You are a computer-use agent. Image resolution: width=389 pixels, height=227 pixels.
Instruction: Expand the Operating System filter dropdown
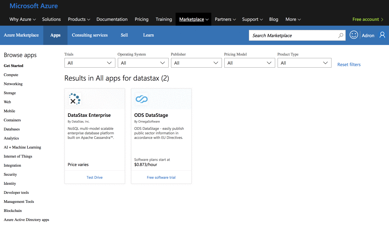[143, 63]
